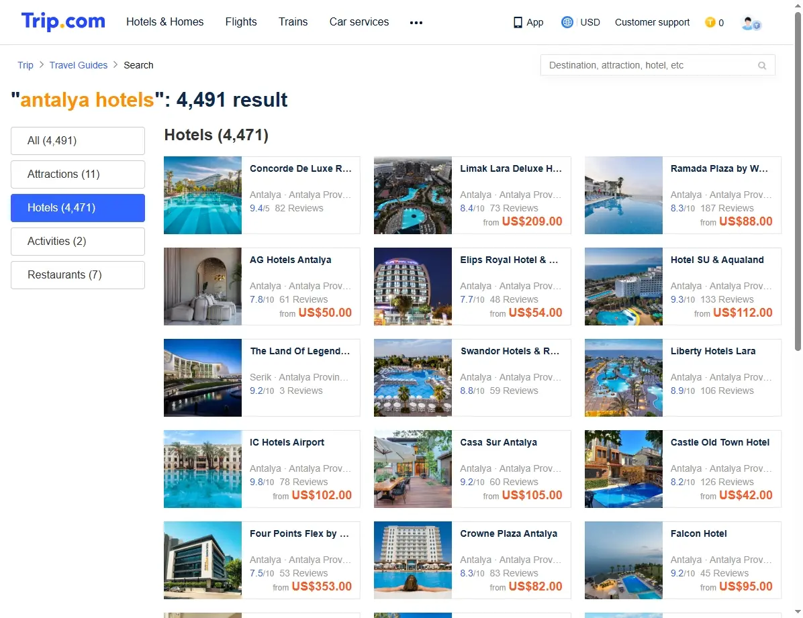The height and width of the screenshot is (618, 803).
Task: Focus the destination search field
Action: pyautogui.click(x=657, y=65)
